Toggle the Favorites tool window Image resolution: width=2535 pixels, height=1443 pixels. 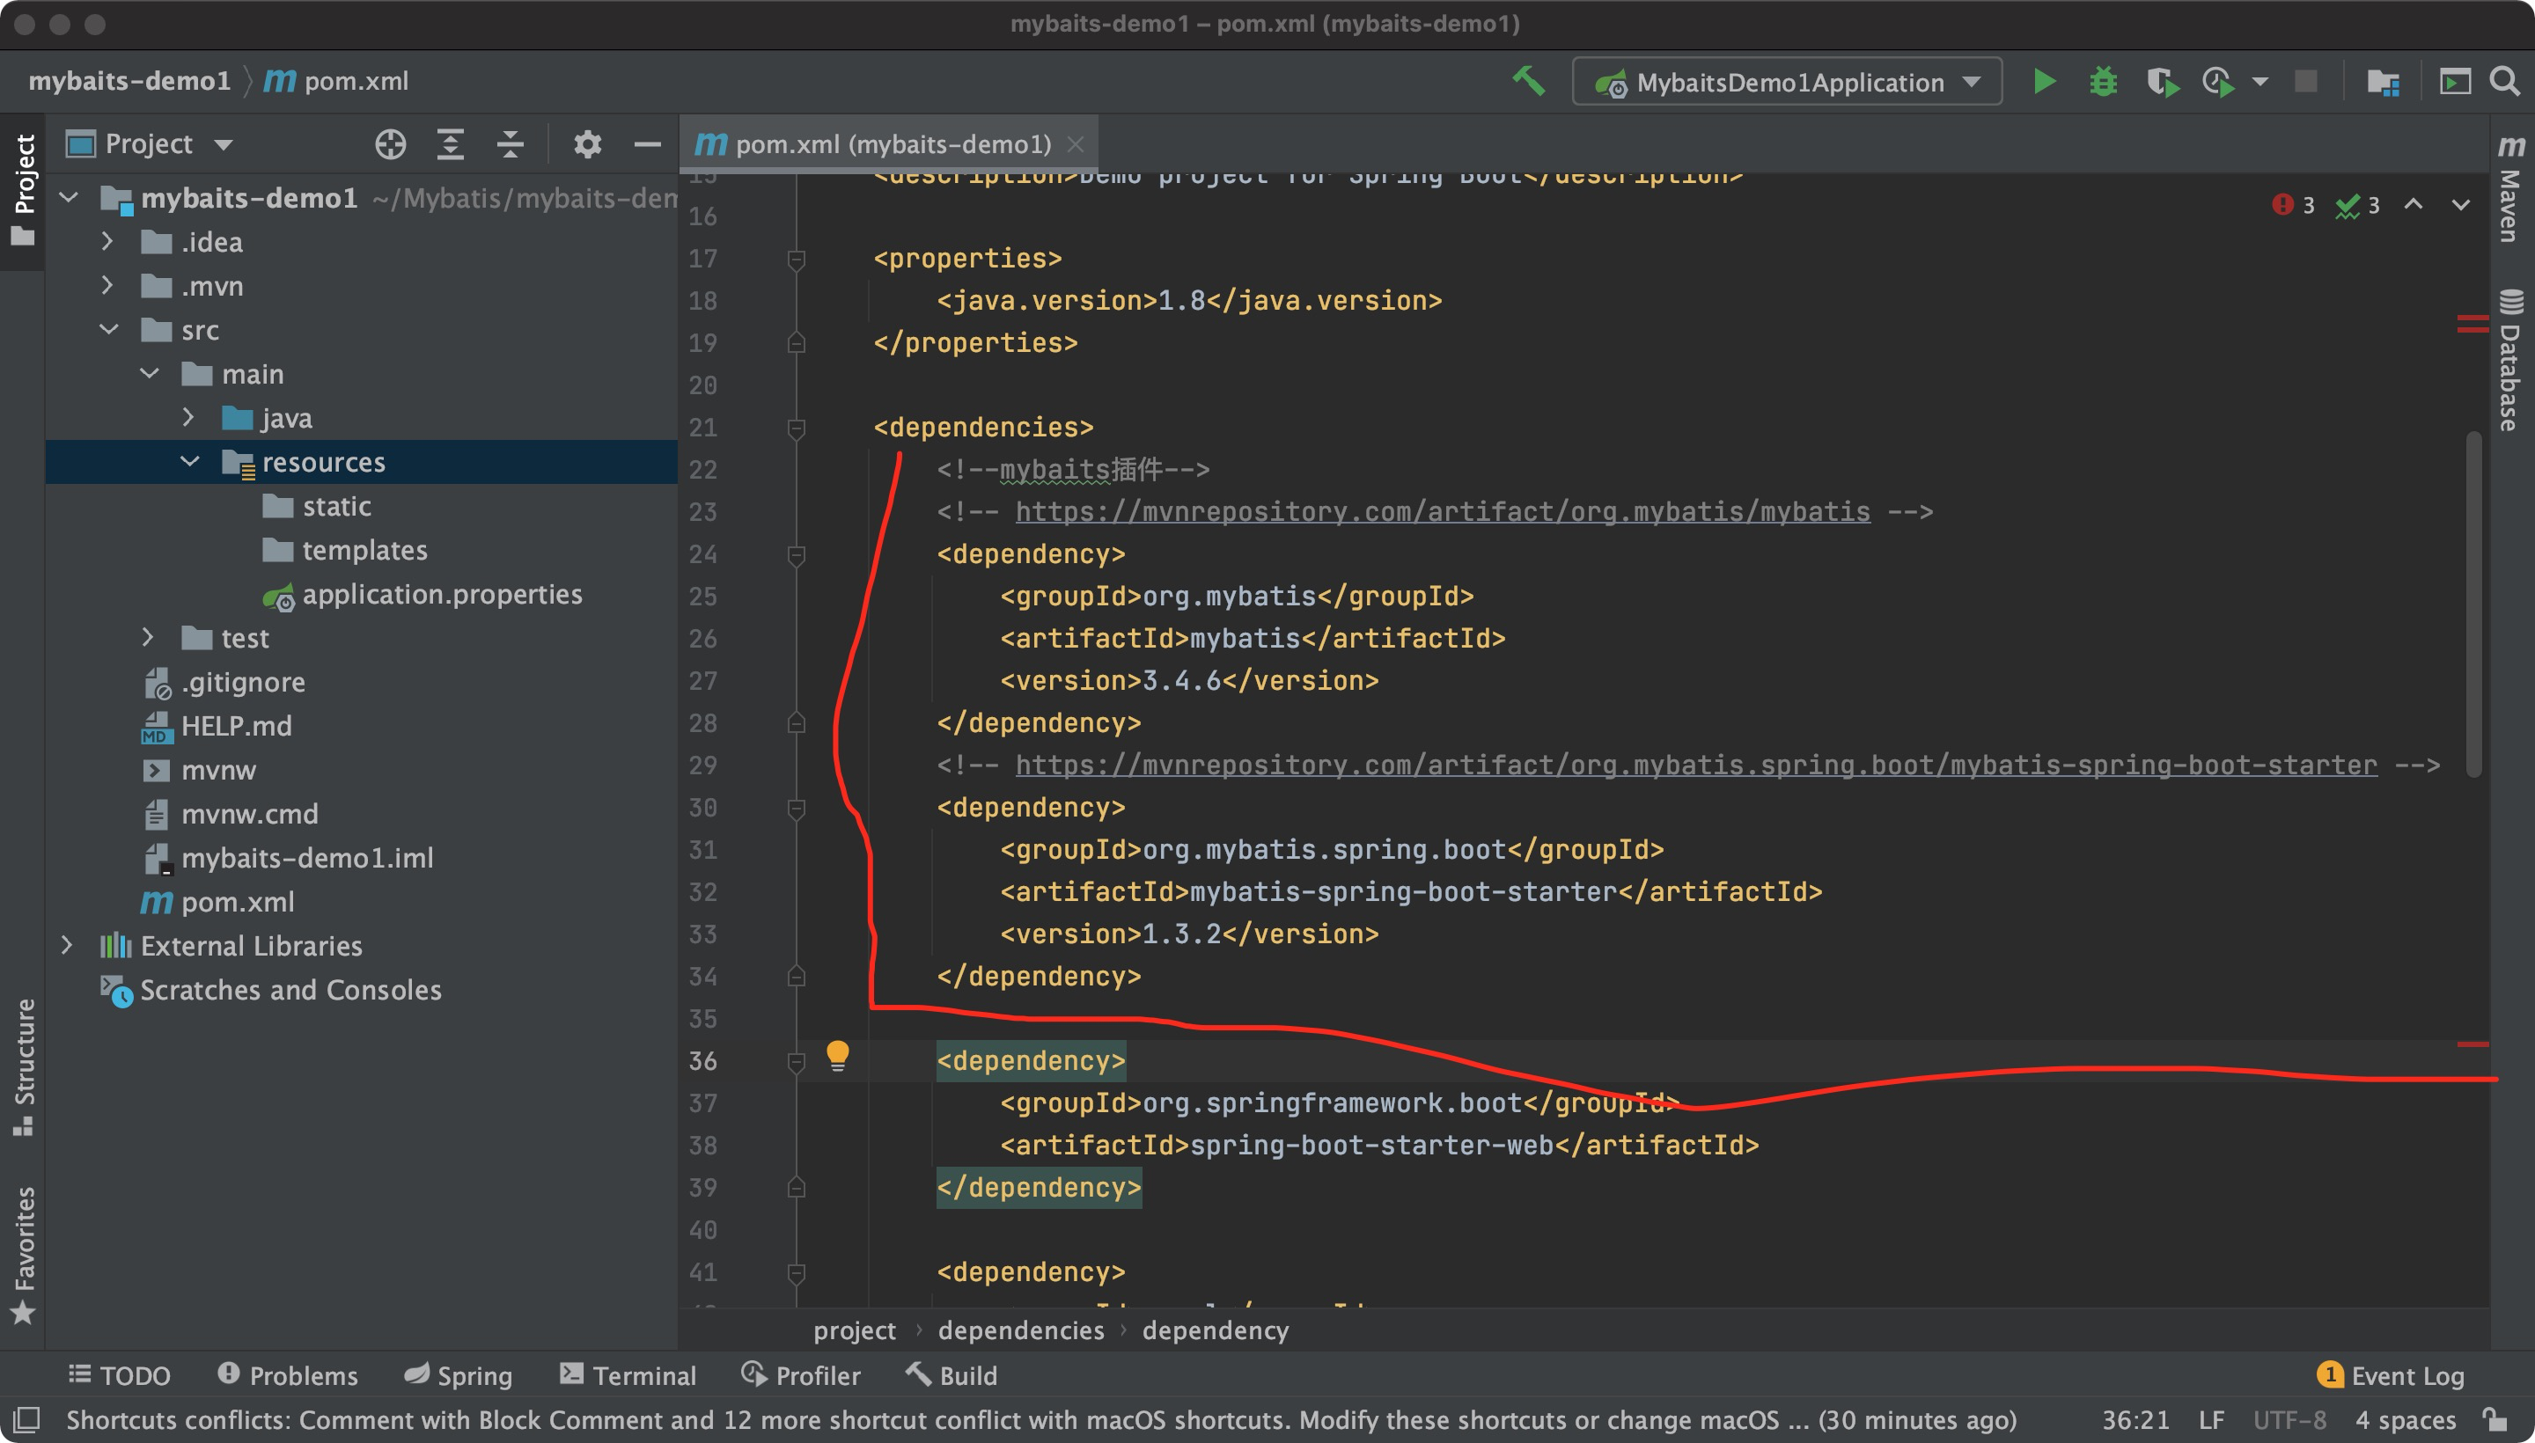[23, 1255]
